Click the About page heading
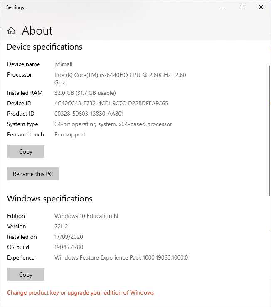Viewport: 271px width, 307px height. point(37,31)
